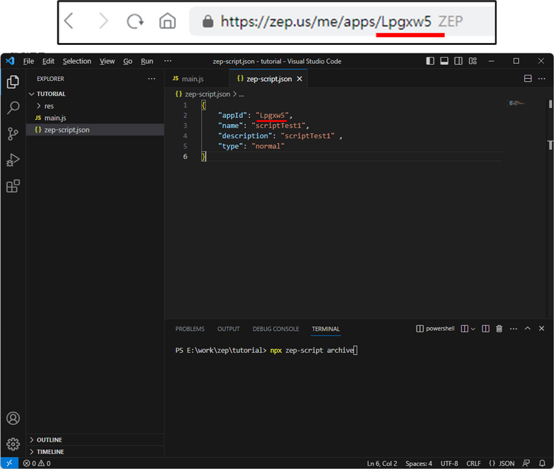Click the browser address bar URL
This screenshot has width=554, height=469.
(x=326, y=21)
